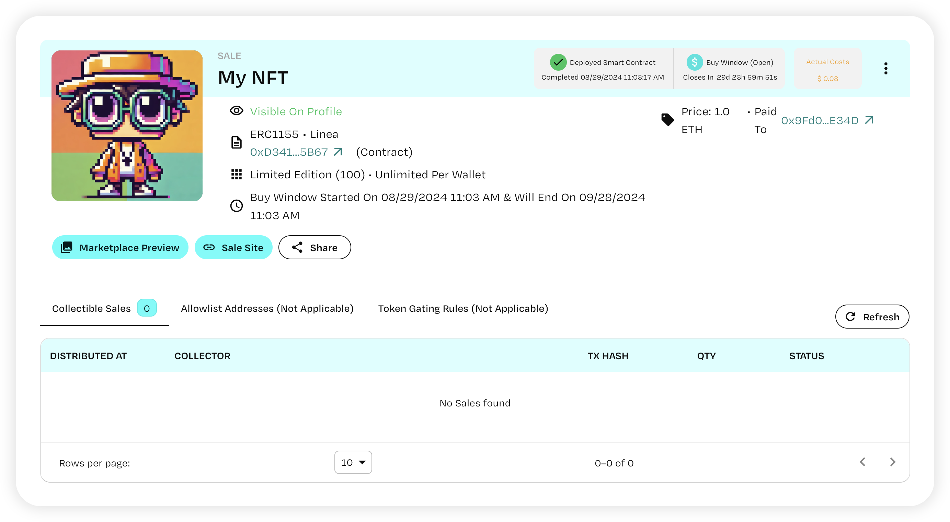Click the three-dot overflow menu icon
Viewport: 950px width, 522px height.
pyautogui.click(x=886, y=68)
